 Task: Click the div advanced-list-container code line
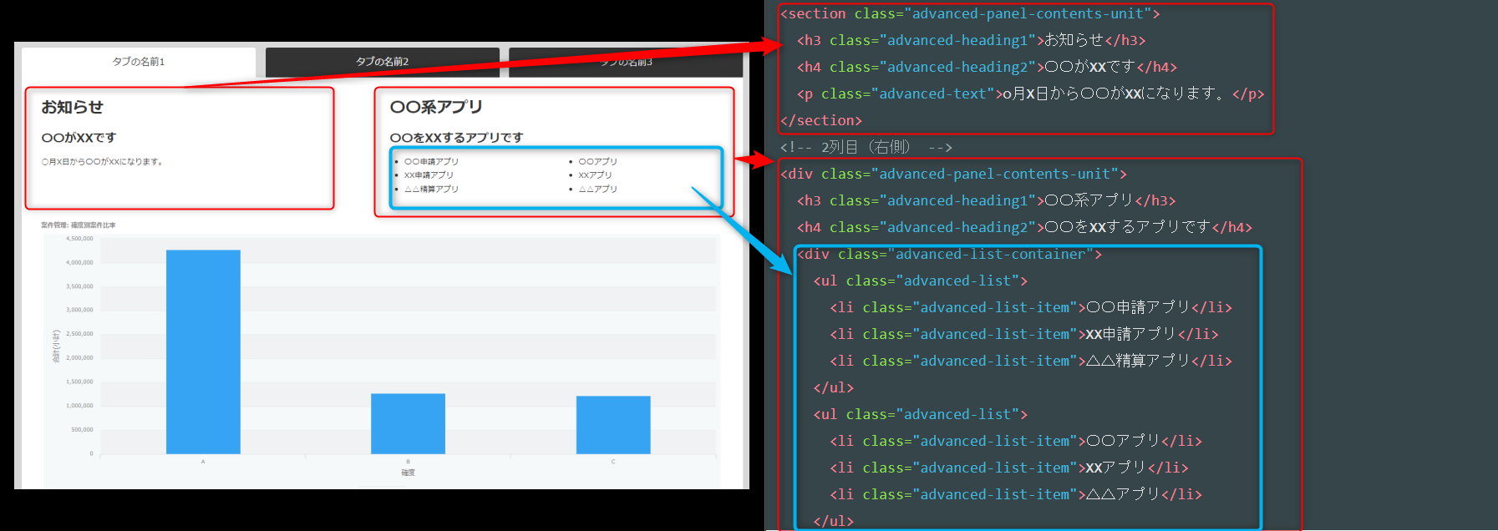[x=950, y=254]
